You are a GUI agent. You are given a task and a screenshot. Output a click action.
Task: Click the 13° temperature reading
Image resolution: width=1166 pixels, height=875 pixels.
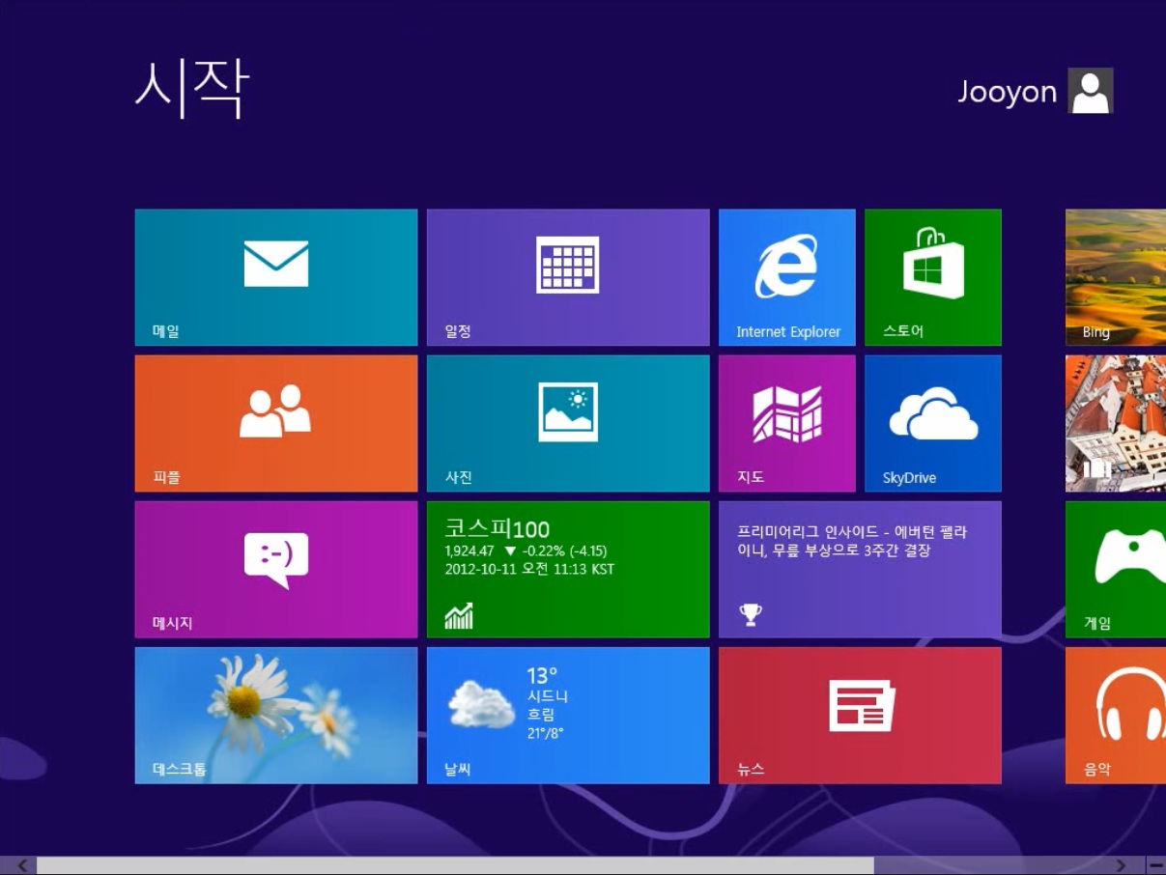click(542, 675)
